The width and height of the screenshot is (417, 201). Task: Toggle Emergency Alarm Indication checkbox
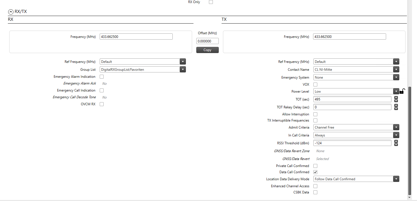coord(102,77)
